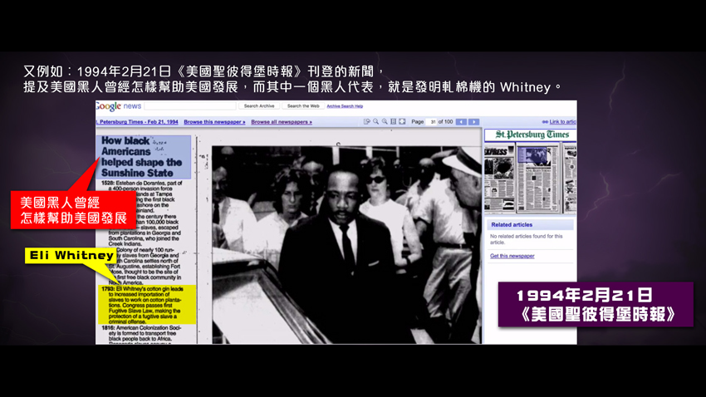Click the highlighted 1793 Eli Whitney paragraph
This screenshot has width=706, height=397.
[147, 305]
